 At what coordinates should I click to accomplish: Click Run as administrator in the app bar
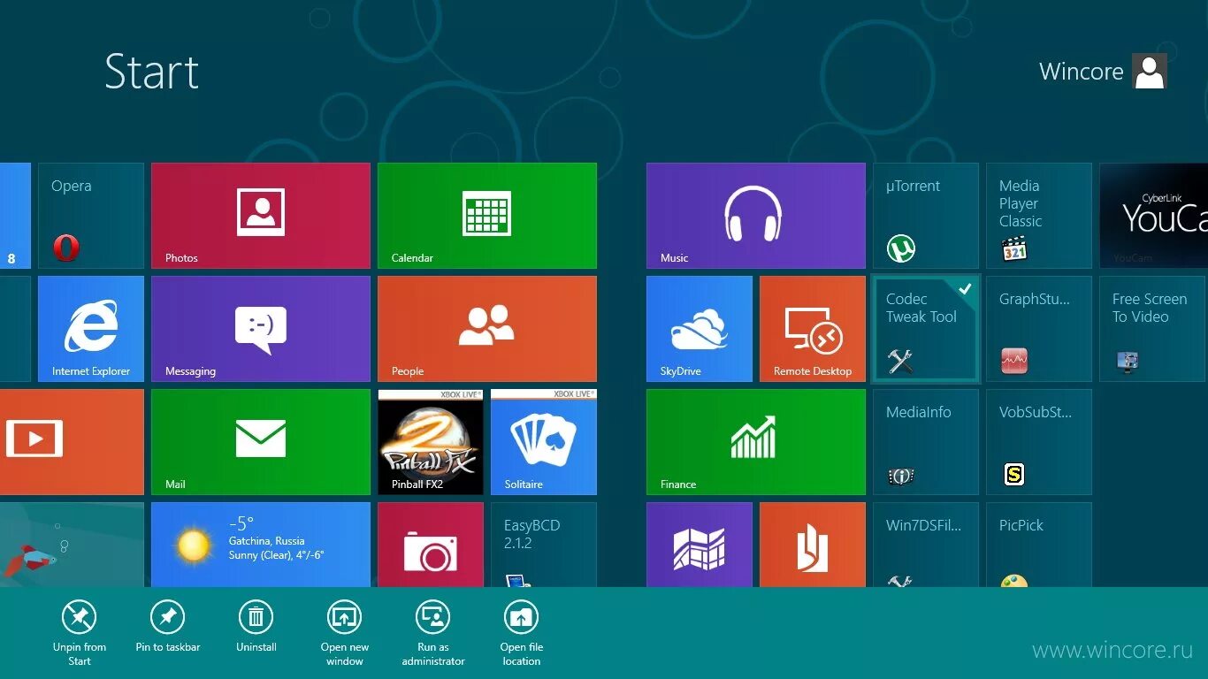(433, 632)
